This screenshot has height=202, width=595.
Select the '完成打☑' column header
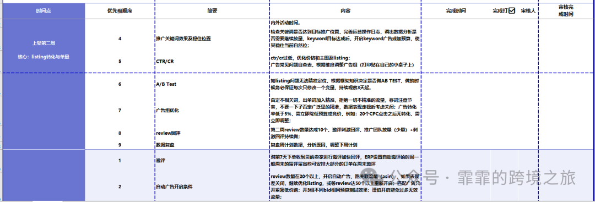(x=504, y=11)
